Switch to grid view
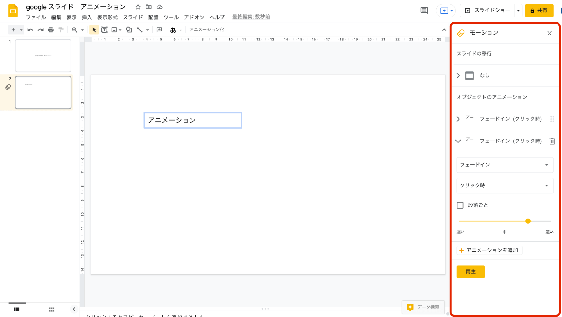562x317 pixels. 51,309
